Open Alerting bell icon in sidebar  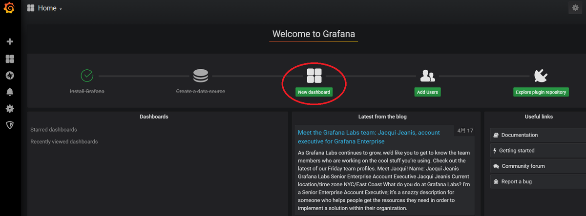coord(10,92)
